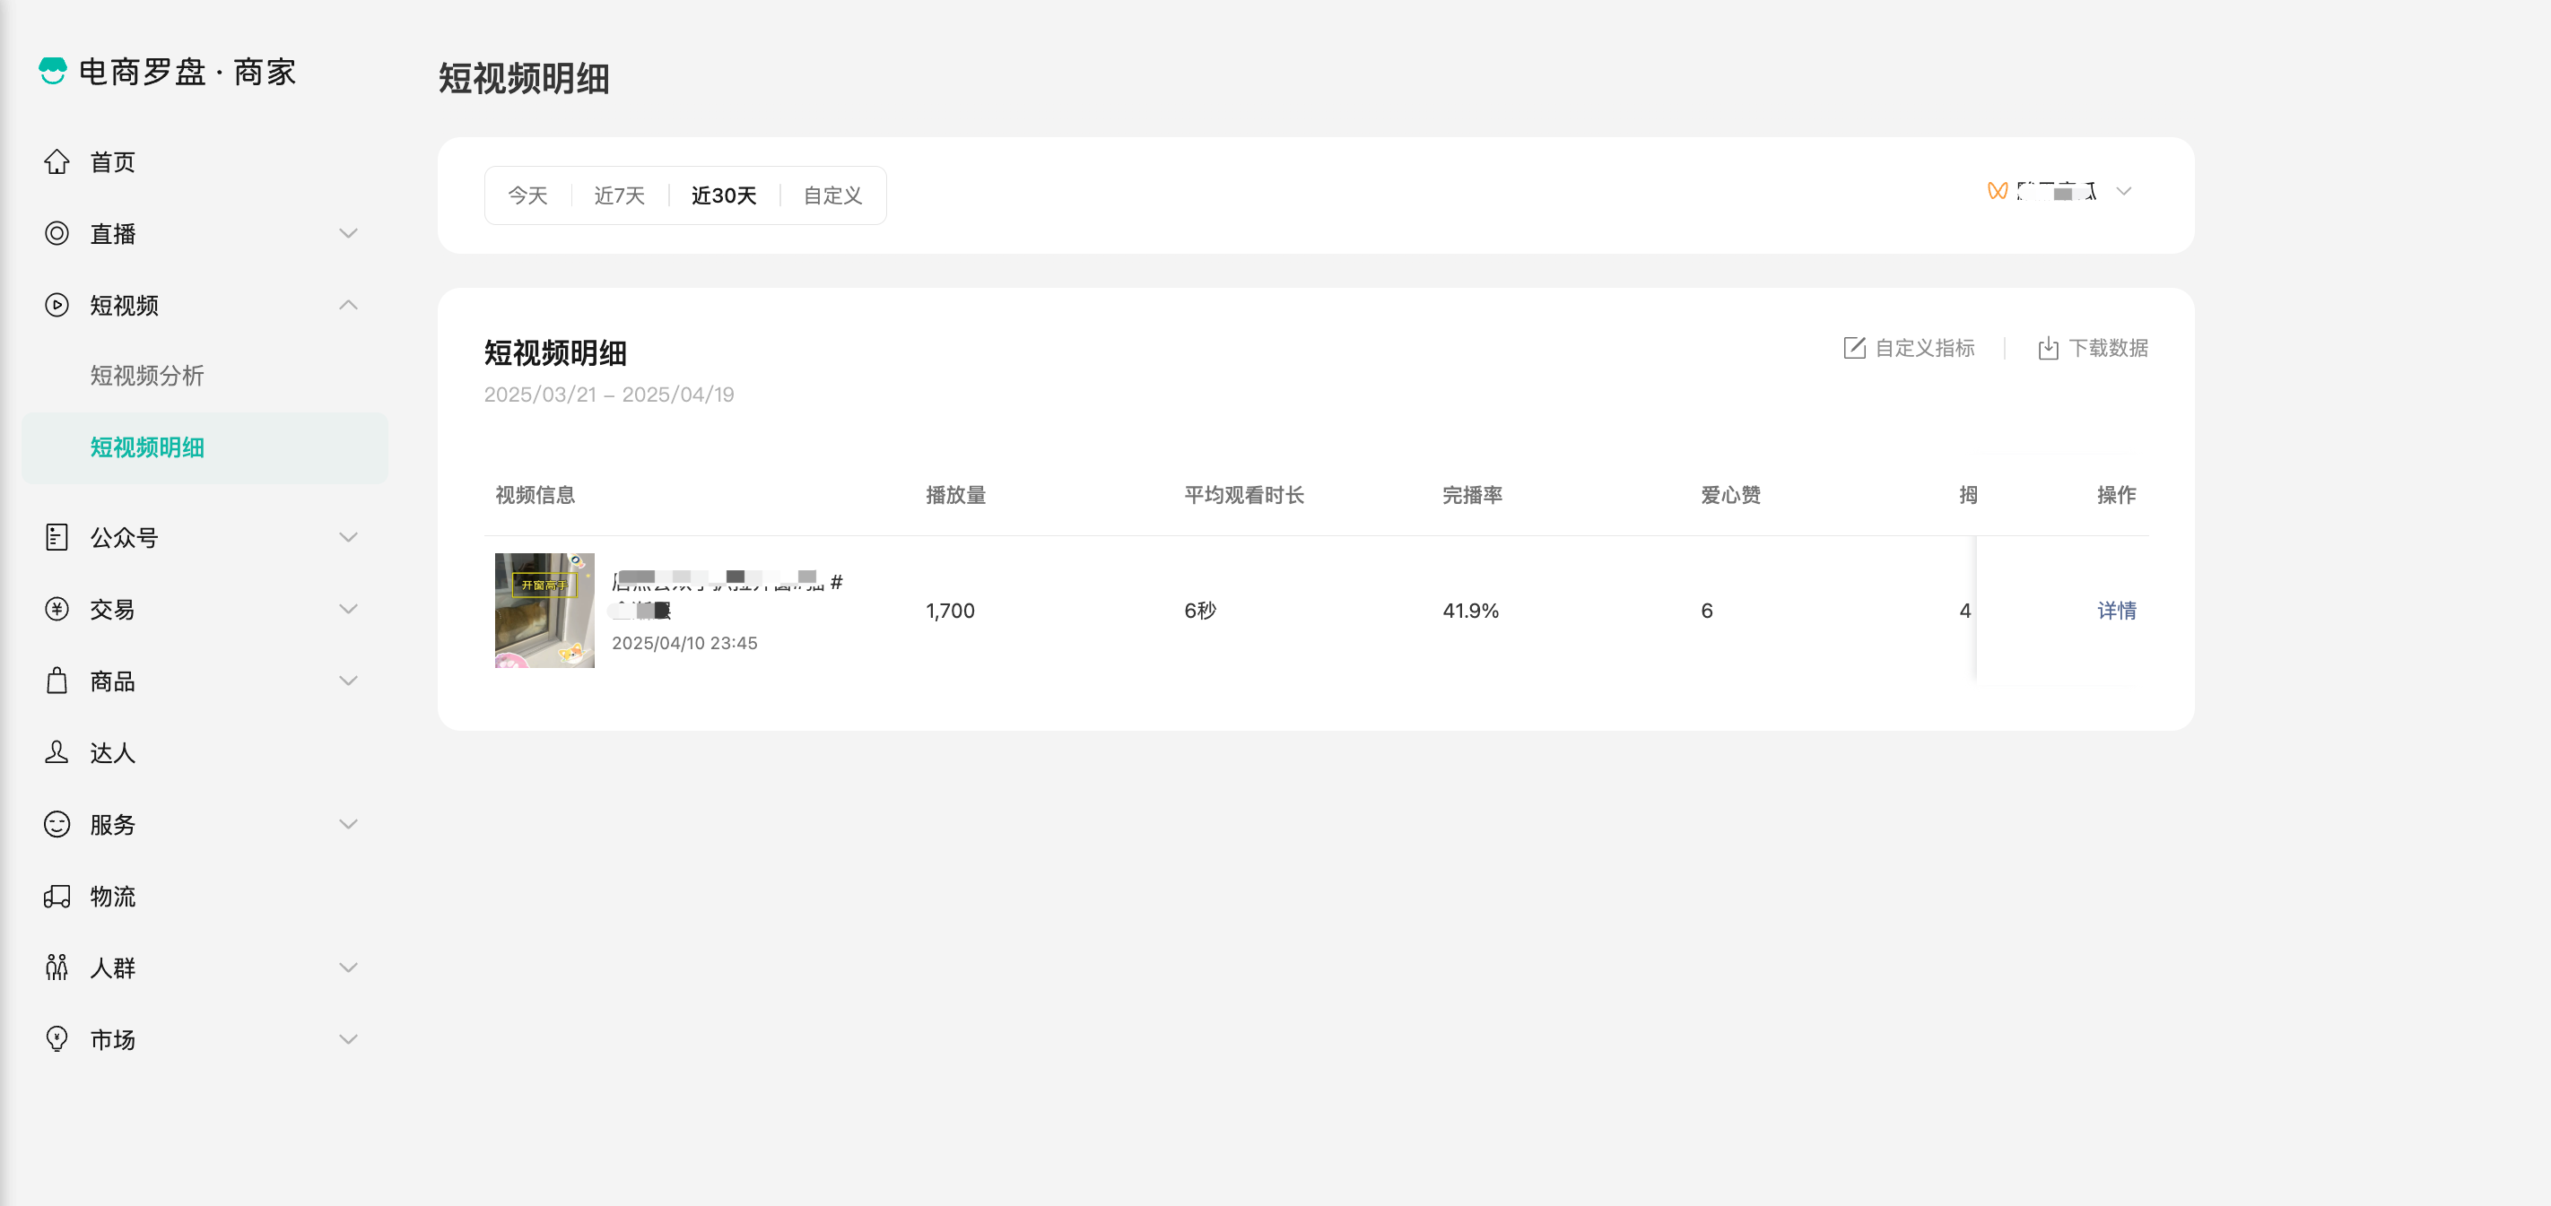Click the 服务 smiley face icon
Screen dimensions: 2551x1206
coord(57,825)
